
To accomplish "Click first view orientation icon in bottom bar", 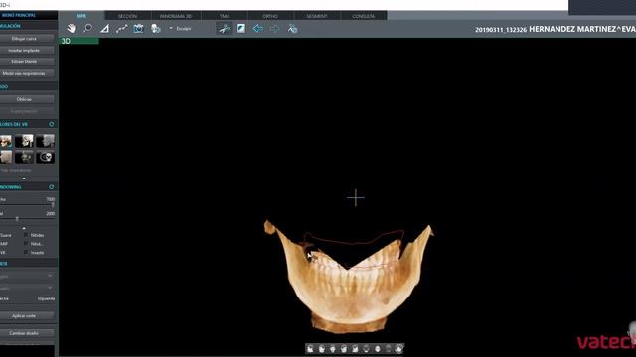I will coord(310,349).
